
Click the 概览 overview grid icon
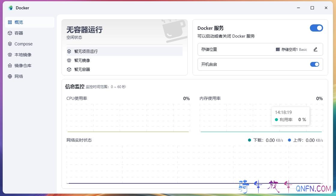pos(10,22)
